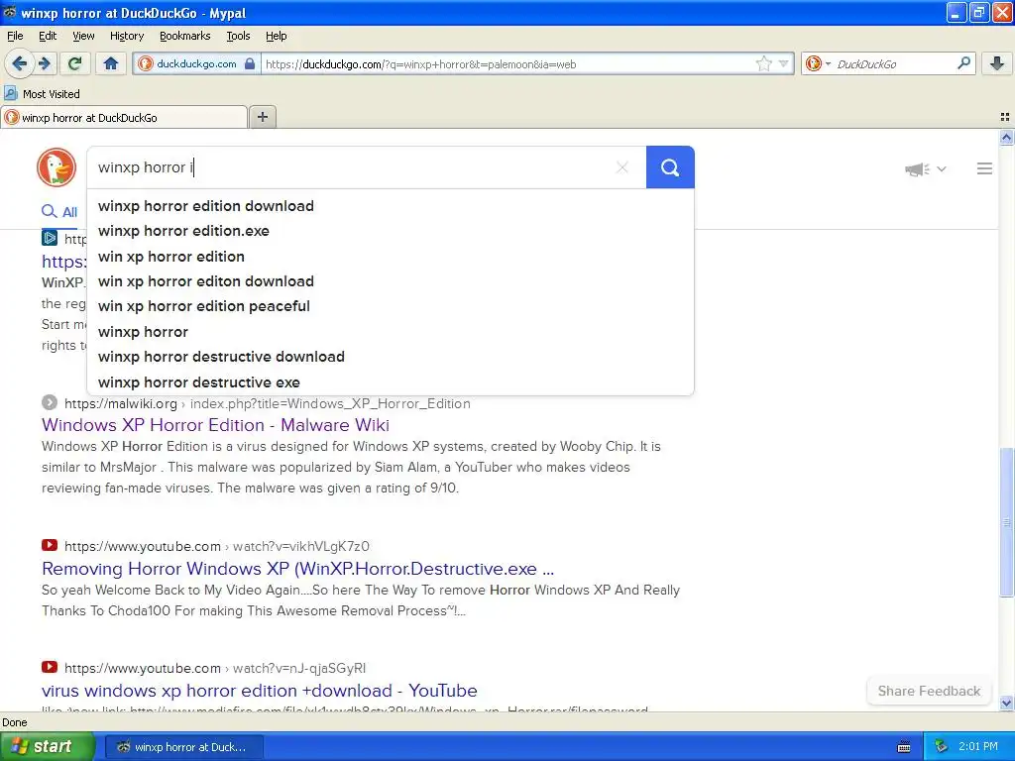Screen dimensions: 1015x761
Task: Open the browser Home page
Action: 111,63
